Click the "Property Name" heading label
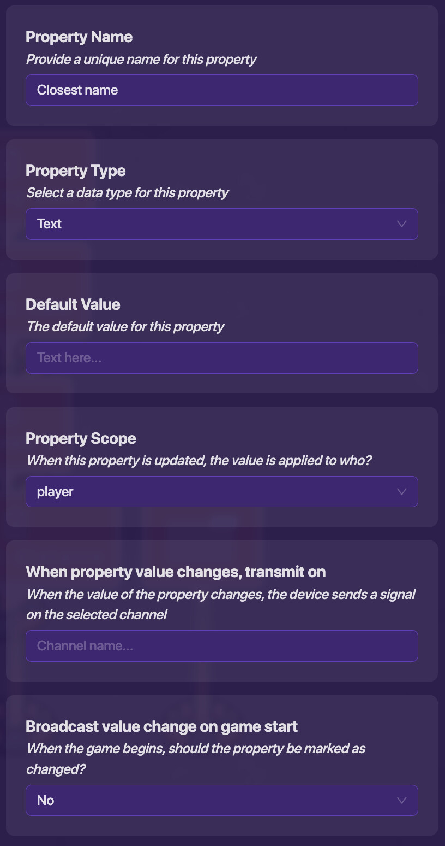This screenshot has width=445, height=846. 79,37
